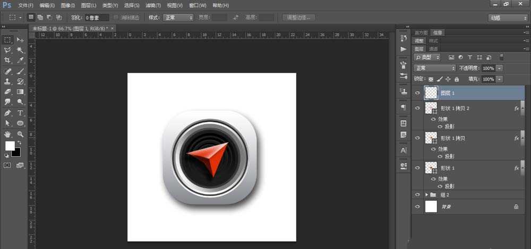Switch to the 通道 channels tab
This screenshot has height=249, width=531.
pos(433,49)
